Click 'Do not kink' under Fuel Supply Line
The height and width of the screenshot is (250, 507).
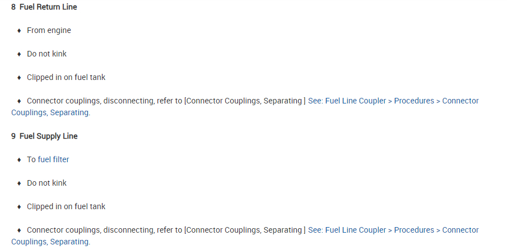[46, 183]
